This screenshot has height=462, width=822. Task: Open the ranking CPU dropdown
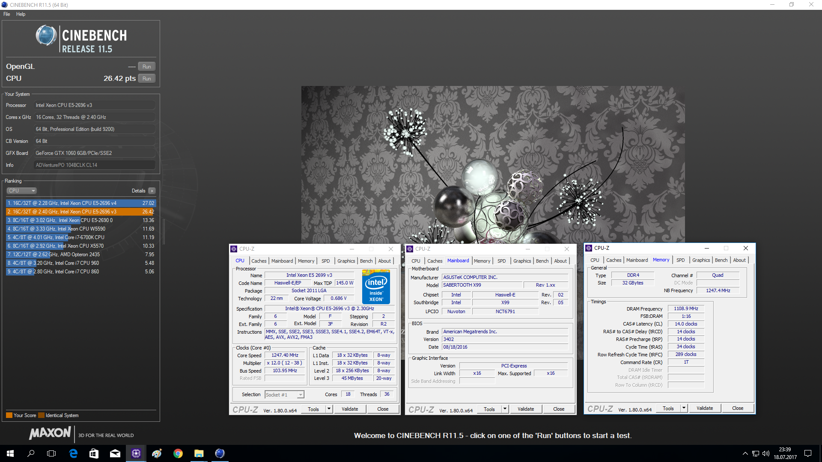(x=21, y=191)
